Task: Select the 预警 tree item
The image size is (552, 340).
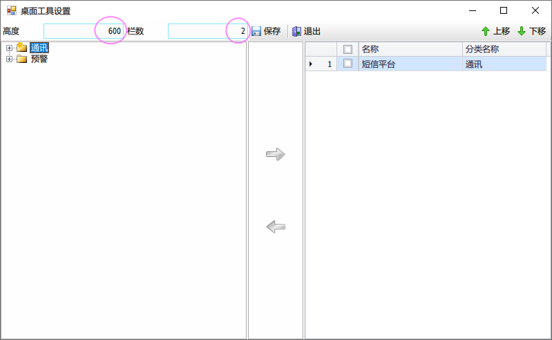Action: [x=39, y=59]
